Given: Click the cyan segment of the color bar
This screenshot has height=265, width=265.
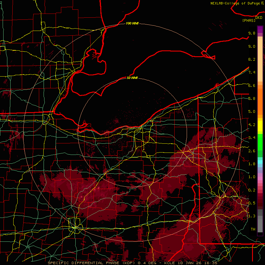Looking at the screenshot, I should [x=260, y=162].
